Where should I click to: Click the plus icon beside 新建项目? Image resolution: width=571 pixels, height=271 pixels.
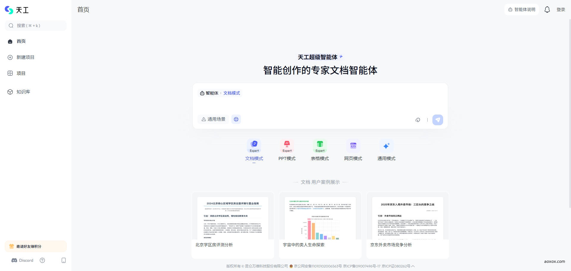pos(10,57)
